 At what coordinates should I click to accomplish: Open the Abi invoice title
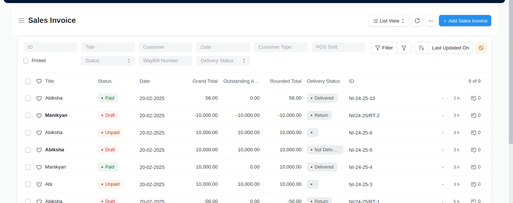(x=49, y=184)
